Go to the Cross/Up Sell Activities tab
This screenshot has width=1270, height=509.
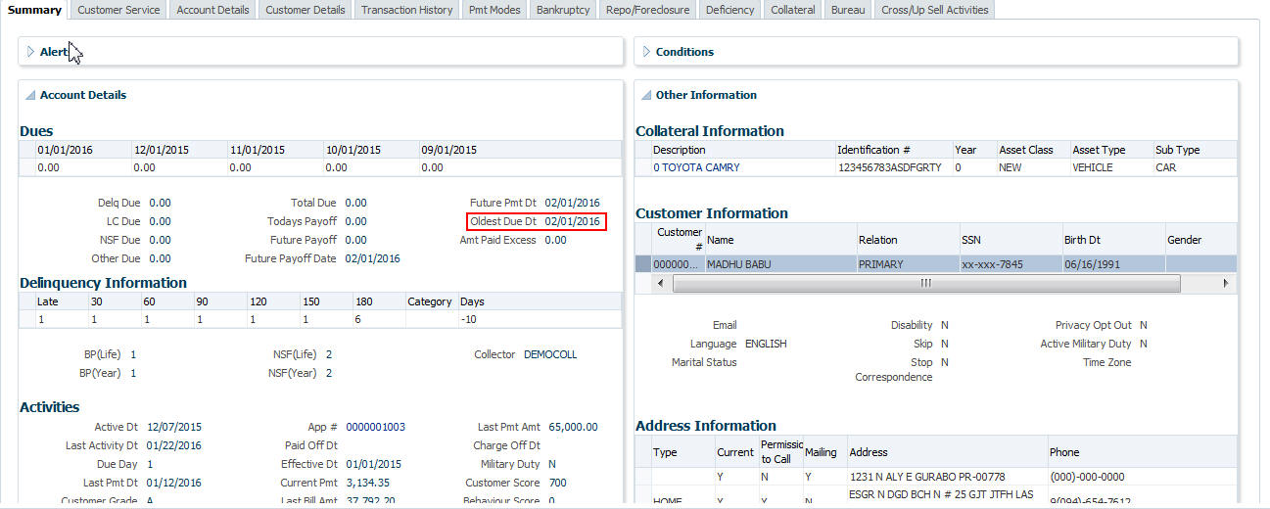[935, 10]
